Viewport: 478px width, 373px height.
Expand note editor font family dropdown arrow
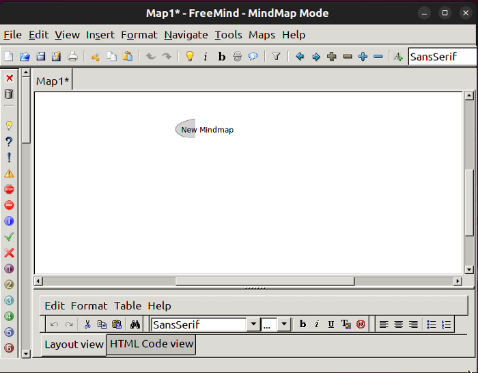[x=253, y=324]
